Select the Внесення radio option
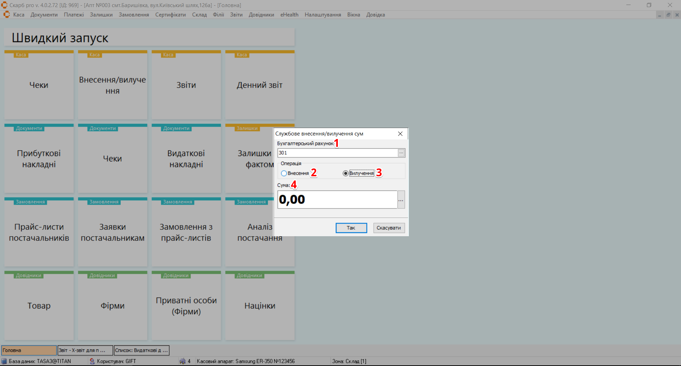This screenshot has height=366, width=681. point(284,173)
